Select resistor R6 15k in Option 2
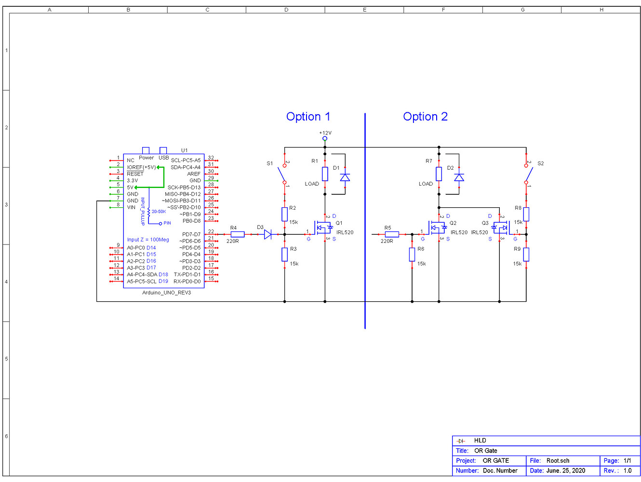The height and width of the screenshot is (482, 641). point(412,255)
